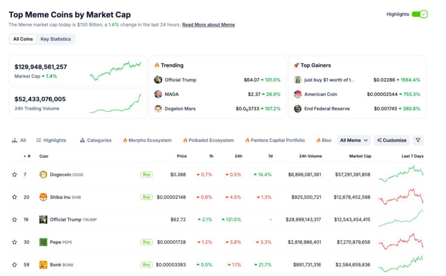446x276 pixels.
Task: Open Dogecoin's Last 7 Days sparkline
Action: coord(401,174)
